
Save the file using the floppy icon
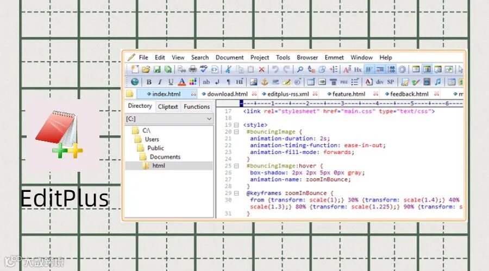[x=157, y=69]
